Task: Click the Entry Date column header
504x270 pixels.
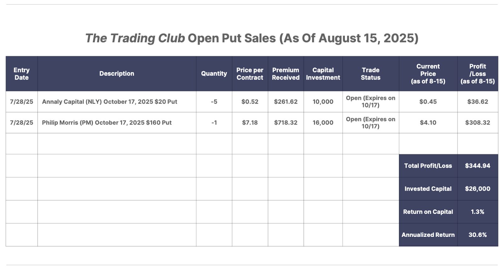Action: (21, 74)
